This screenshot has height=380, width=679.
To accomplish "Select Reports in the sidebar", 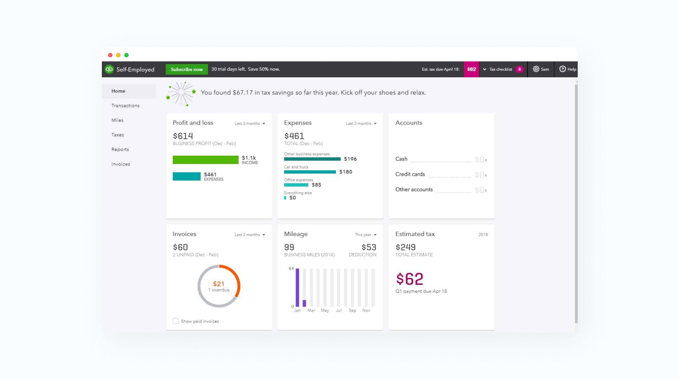I will pos(120,149).
